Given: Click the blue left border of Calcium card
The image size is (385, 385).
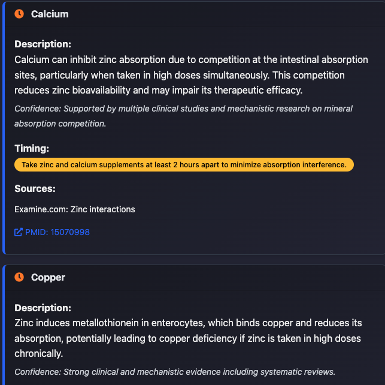Looking at the screenshot, I should click(4, 128).
